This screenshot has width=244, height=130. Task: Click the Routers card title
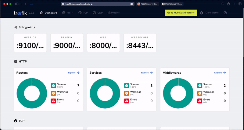click(x=22, y=73)
